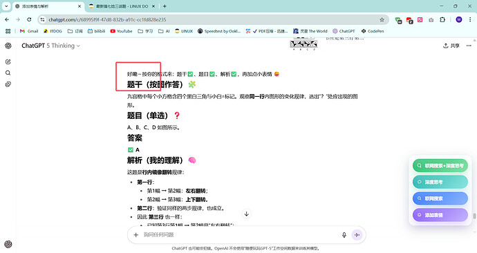Click the page vertical scrollbar thumb
The image size is (477, 253).
pos(474,216)
